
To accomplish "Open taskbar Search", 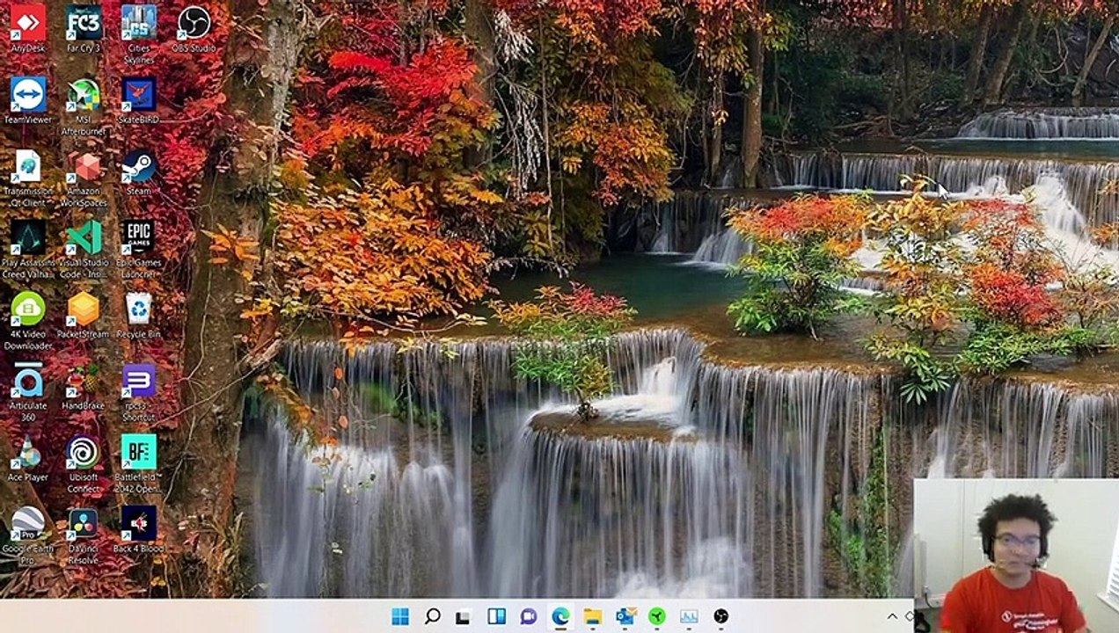I will (x=432, y=616).
